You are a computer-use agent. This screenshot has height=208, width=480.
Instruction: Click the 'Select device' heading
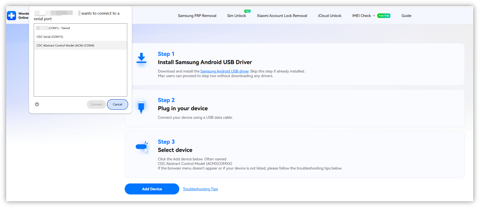point(175,150)
